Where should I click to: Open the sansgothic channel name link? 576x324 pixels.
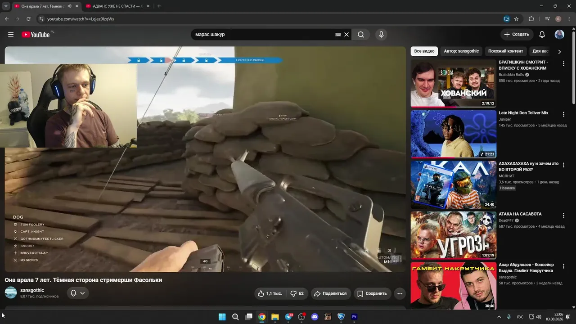pyautogui.click(x=32, y=290)
